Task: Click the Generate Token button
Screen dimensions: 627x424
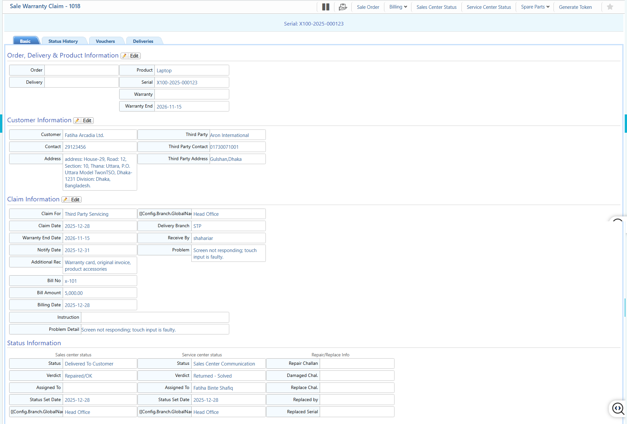Action: coord(575,7)
